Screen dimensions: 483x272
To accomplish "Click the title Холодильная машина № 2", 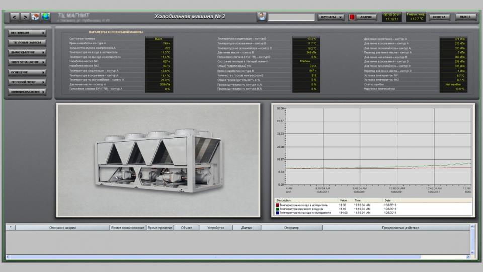I will coord(190,16).
